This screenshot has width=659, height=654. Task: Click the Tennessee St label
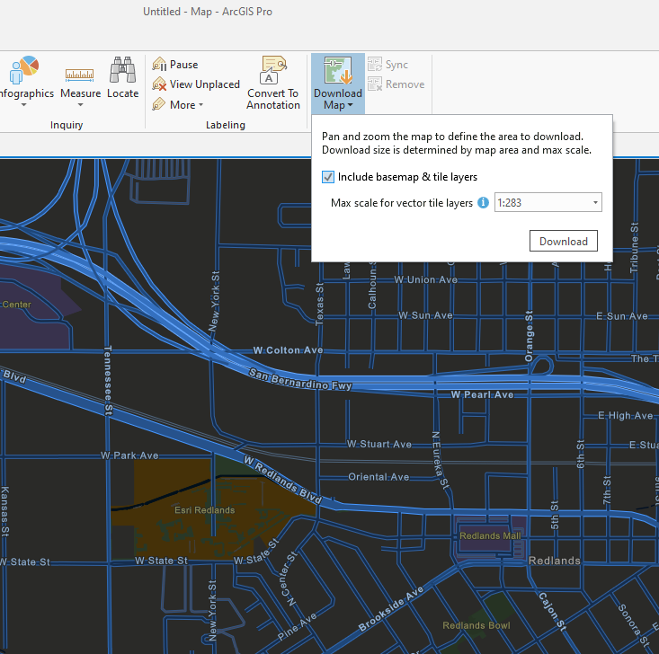tap(108, 381)
